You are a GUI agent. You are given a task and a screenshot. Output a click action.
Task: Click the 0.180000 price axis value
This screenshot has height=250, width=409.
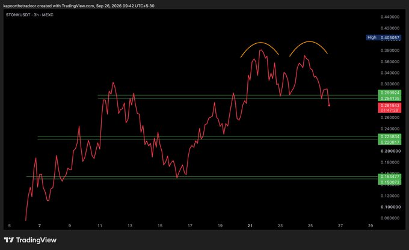coord(390,162)
